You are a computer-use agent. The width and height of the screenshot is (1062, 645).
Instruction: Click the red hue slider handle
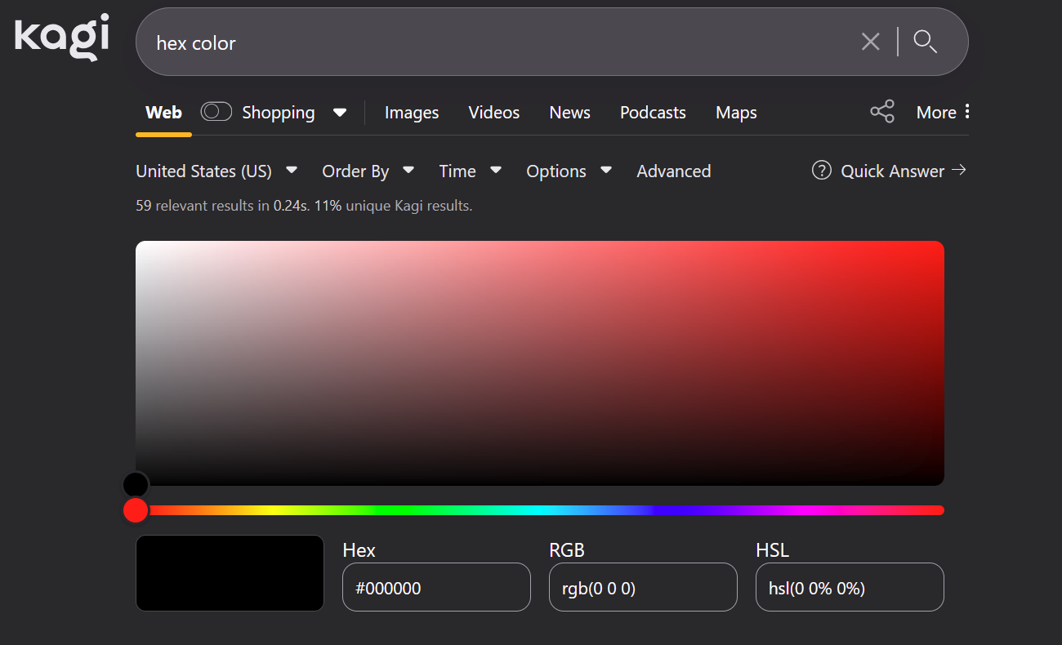coord(136,510)
